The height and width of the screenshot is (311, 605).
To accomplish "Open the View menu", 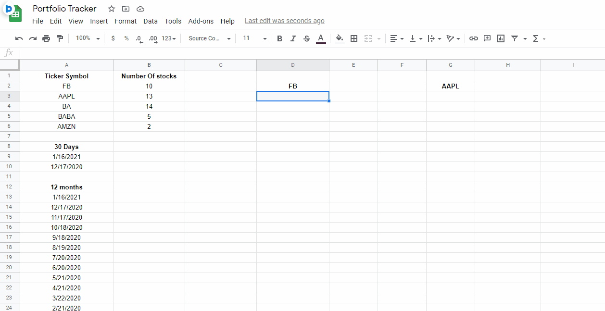I will (x=76, y=21).
